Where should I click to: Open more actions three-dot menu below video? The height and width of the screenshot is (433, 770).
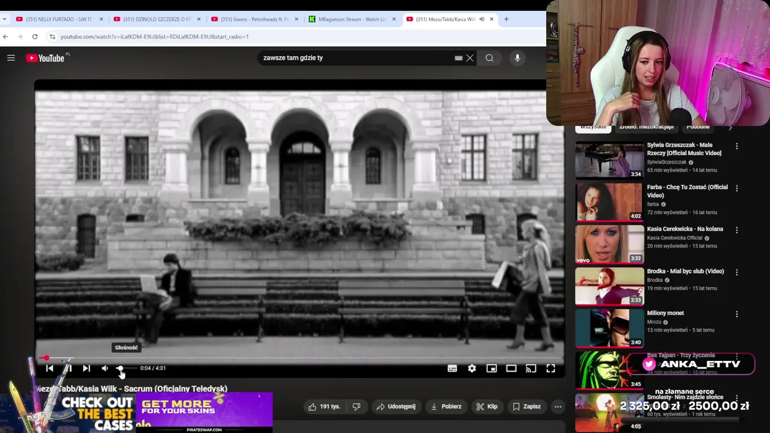[558, 407]
